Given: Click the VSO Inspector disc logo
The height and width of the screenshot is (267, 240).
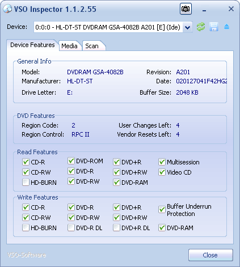Looking at the screenshot, I should pos(7,9).
